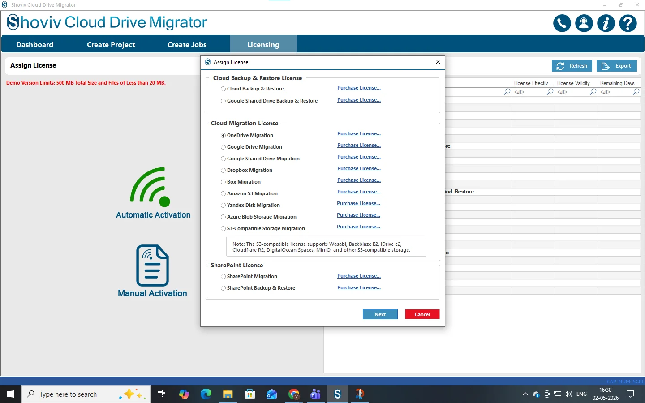645x403 pixels.
Task: Click the Export button
Action: pos(617,66)
